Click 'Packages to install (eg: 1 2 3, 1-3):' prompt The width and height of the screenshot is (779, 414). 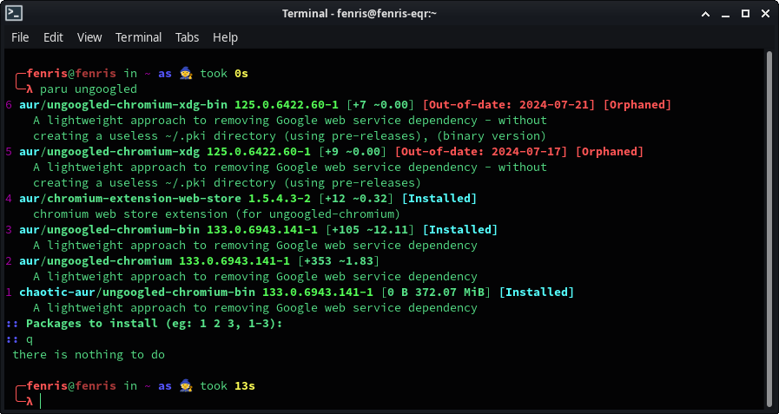pyautogui.click(x=154, y=324)
